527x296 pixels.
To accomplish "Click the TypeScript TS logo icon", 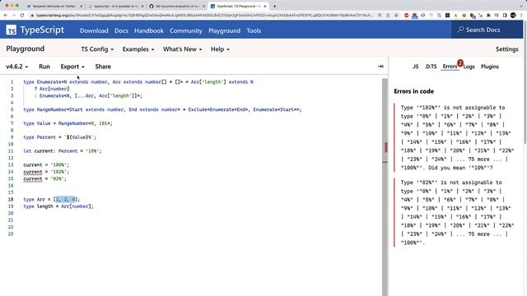I will (11, 30).
